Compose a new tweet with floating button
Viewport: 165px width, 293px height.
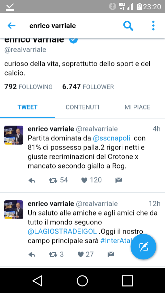click(143, 247)
